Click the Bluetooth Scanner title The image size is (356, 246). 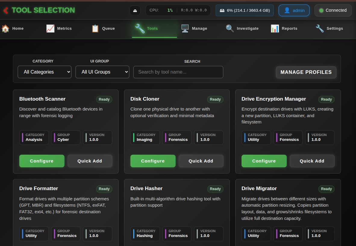click(x=42, y=99)
